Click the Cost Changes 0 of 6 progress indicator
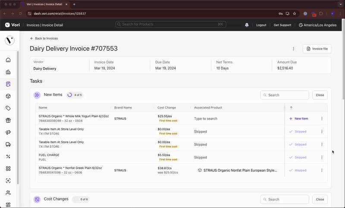 click(x=81, y=199)
